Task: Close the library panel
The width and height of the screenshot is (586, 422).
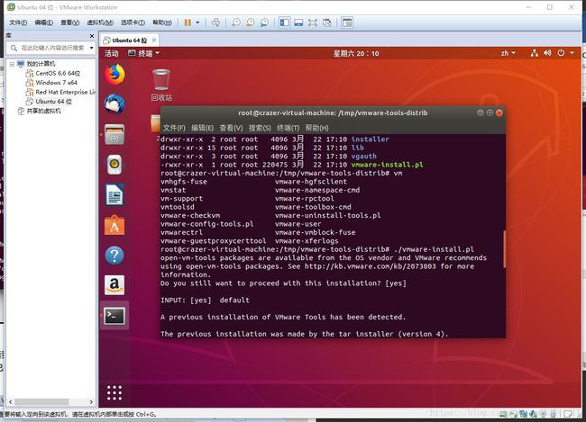Action: point(92,36)
